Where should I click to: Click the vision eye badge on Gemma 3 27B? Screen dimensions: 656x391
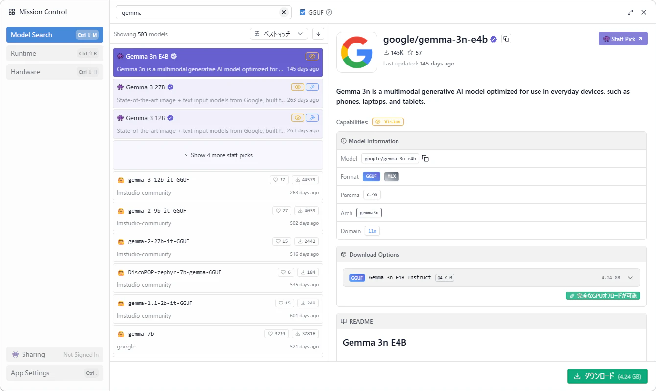point(298,87)
